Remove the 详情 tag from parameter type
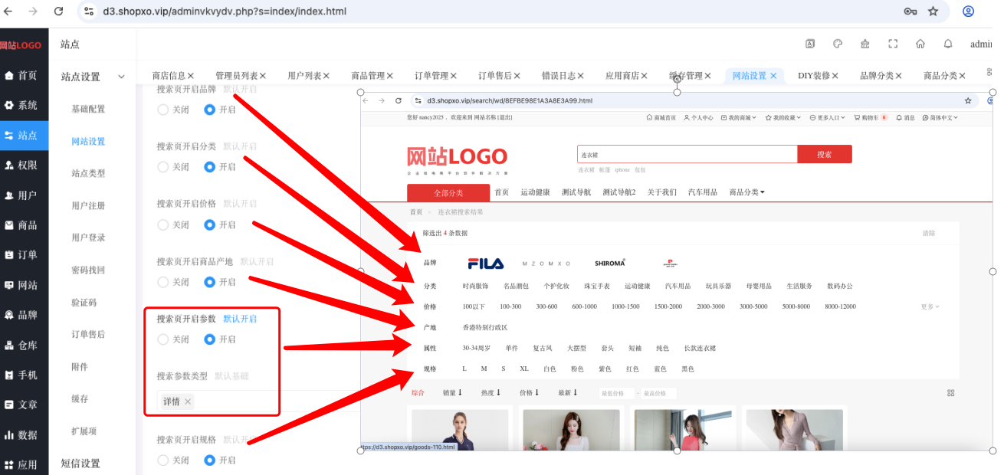The image size is (1004, 475). (188, 401)
